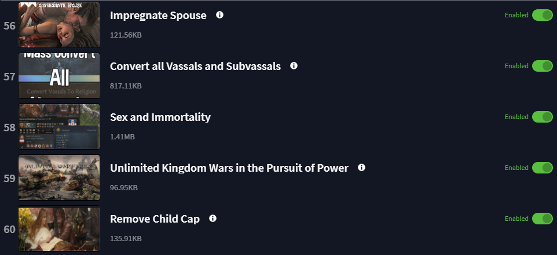557x255 pixels.
Task: Disable the Impregnate Spouse mod toggle
Action: click(x=542, y=15)
